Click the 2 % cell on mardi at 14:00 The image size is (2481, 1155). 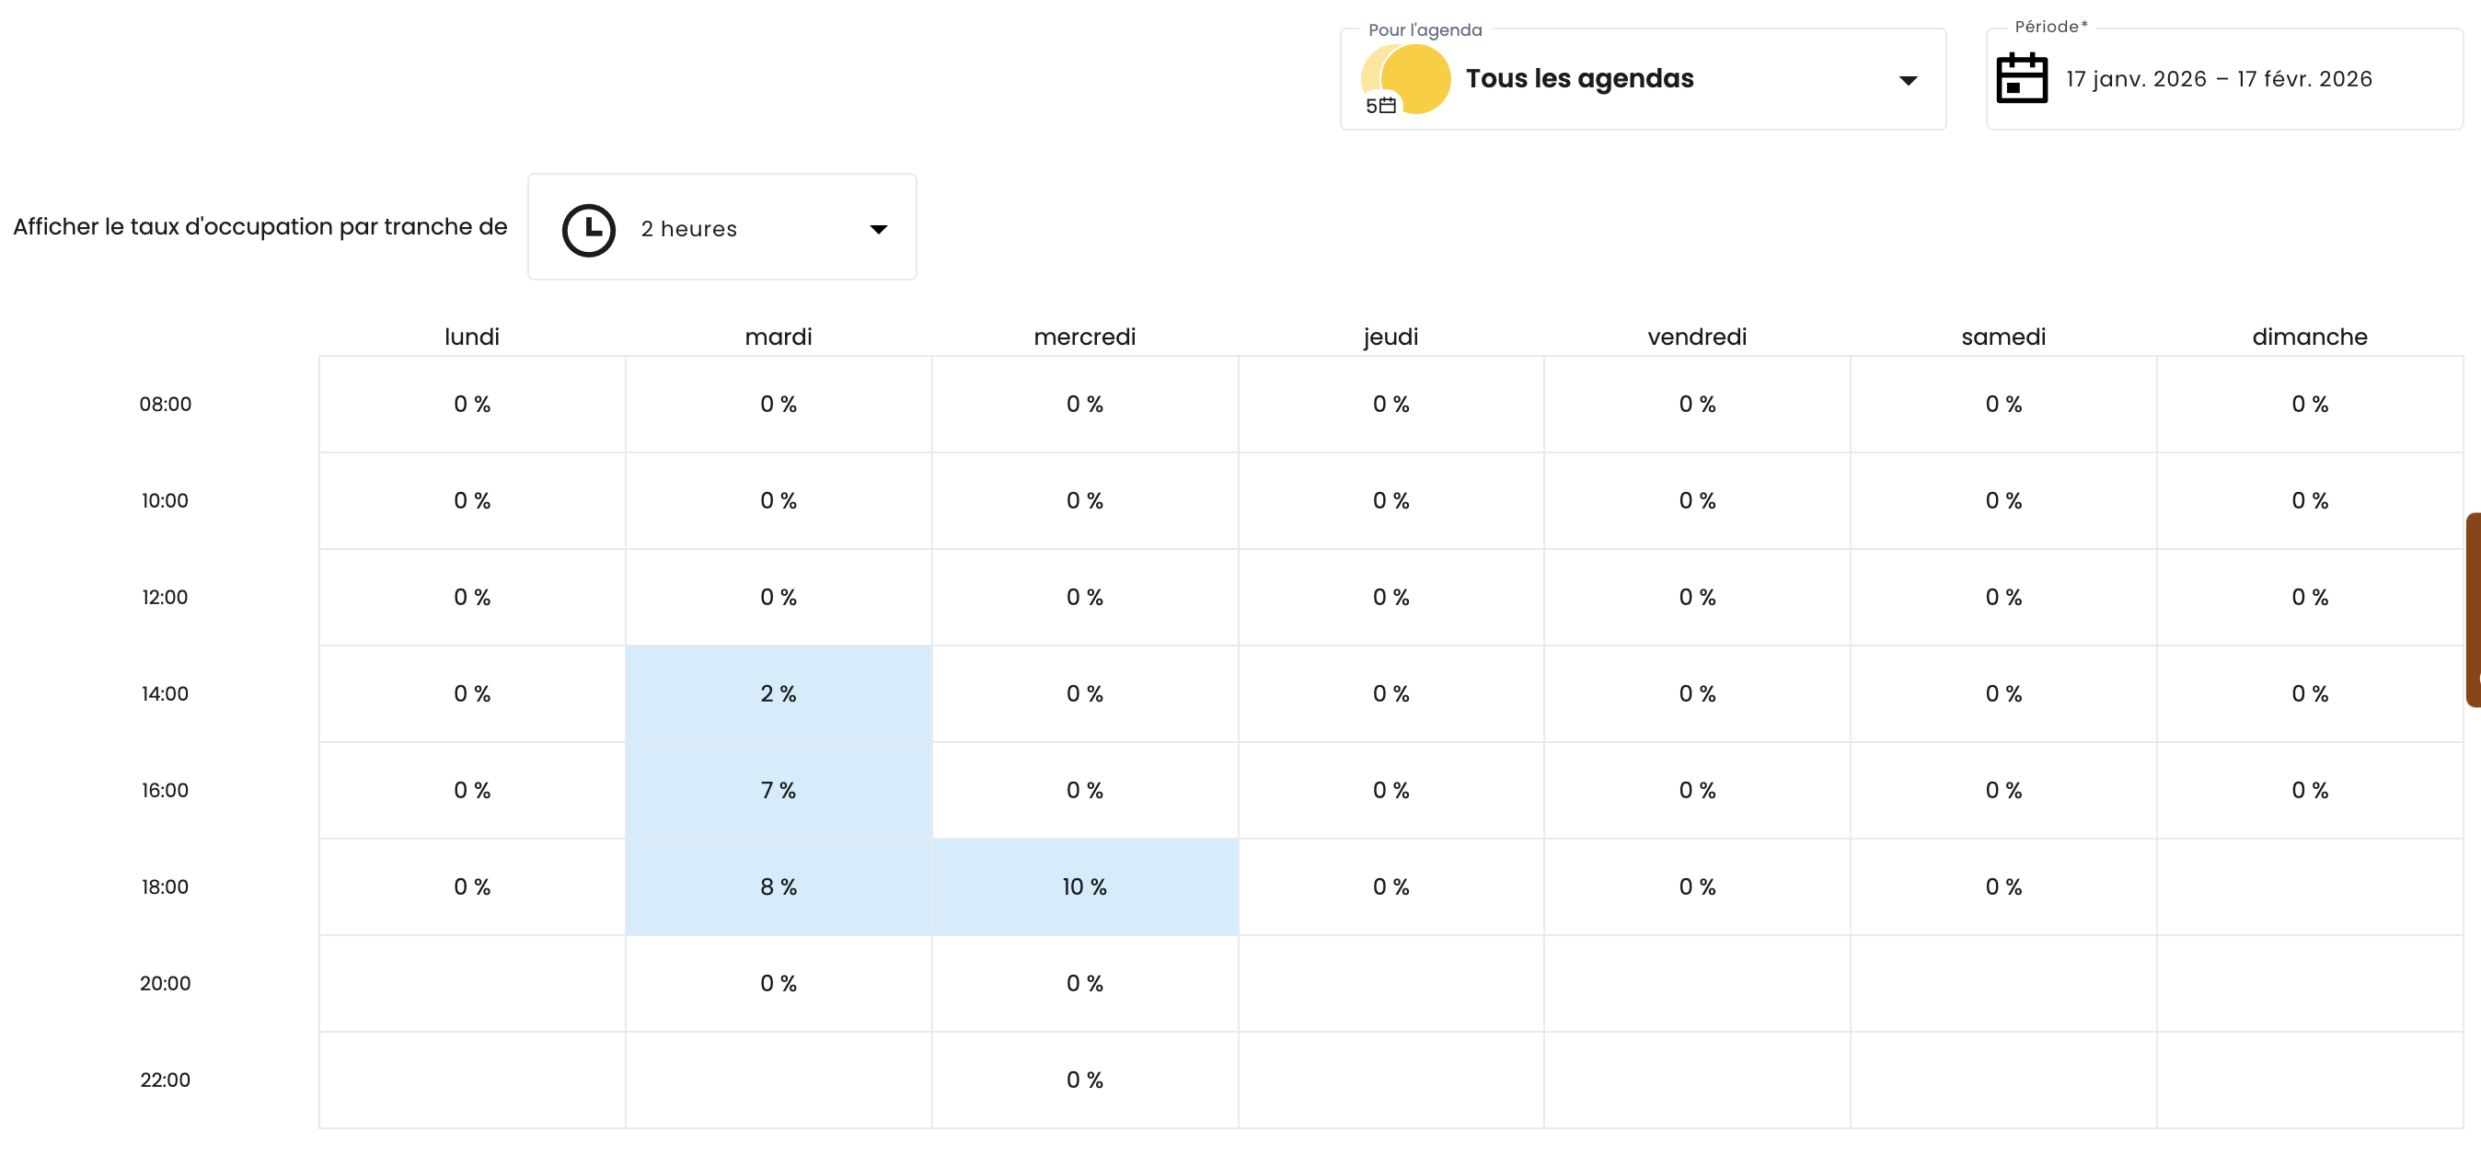coord(779,694)
